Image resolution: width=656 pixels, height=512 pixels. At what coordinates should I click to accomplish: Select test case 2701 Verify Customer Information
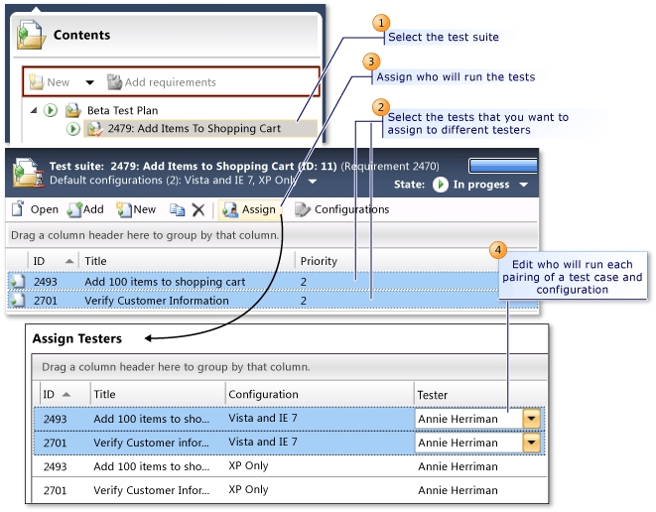click(x=272, y=301)
